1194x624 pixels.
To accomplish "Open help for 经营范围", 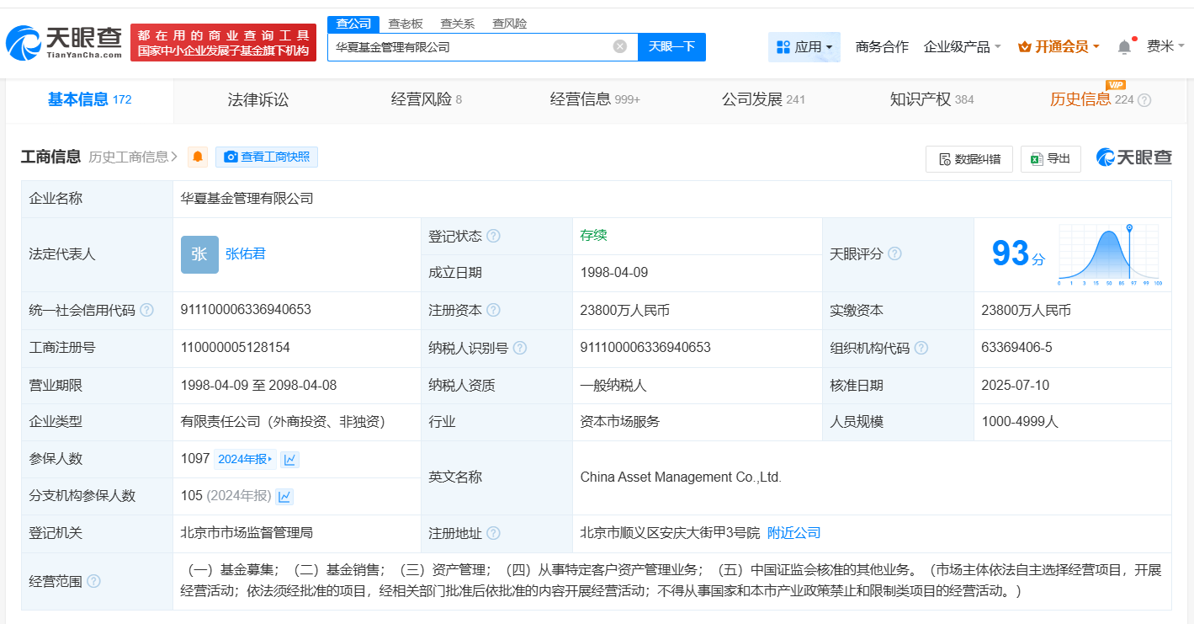I will 93,581.
